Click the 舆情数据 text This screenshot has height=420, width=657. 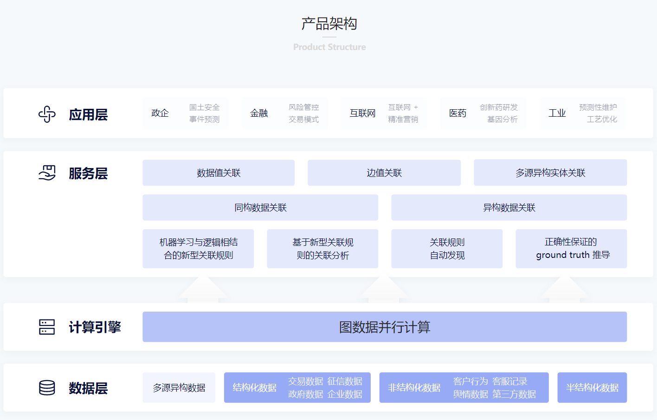point(470,394)
